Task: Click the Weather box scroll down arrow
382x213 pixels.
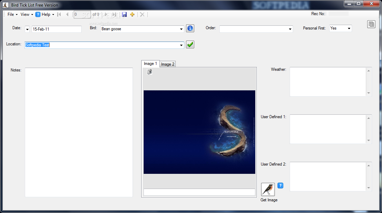Action: 369,93
